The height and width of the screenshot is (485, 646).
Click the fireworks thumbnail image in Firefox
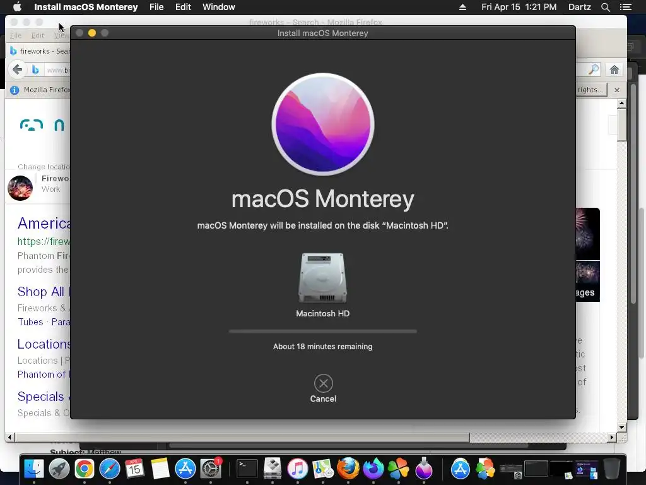[x=20, y=188]
